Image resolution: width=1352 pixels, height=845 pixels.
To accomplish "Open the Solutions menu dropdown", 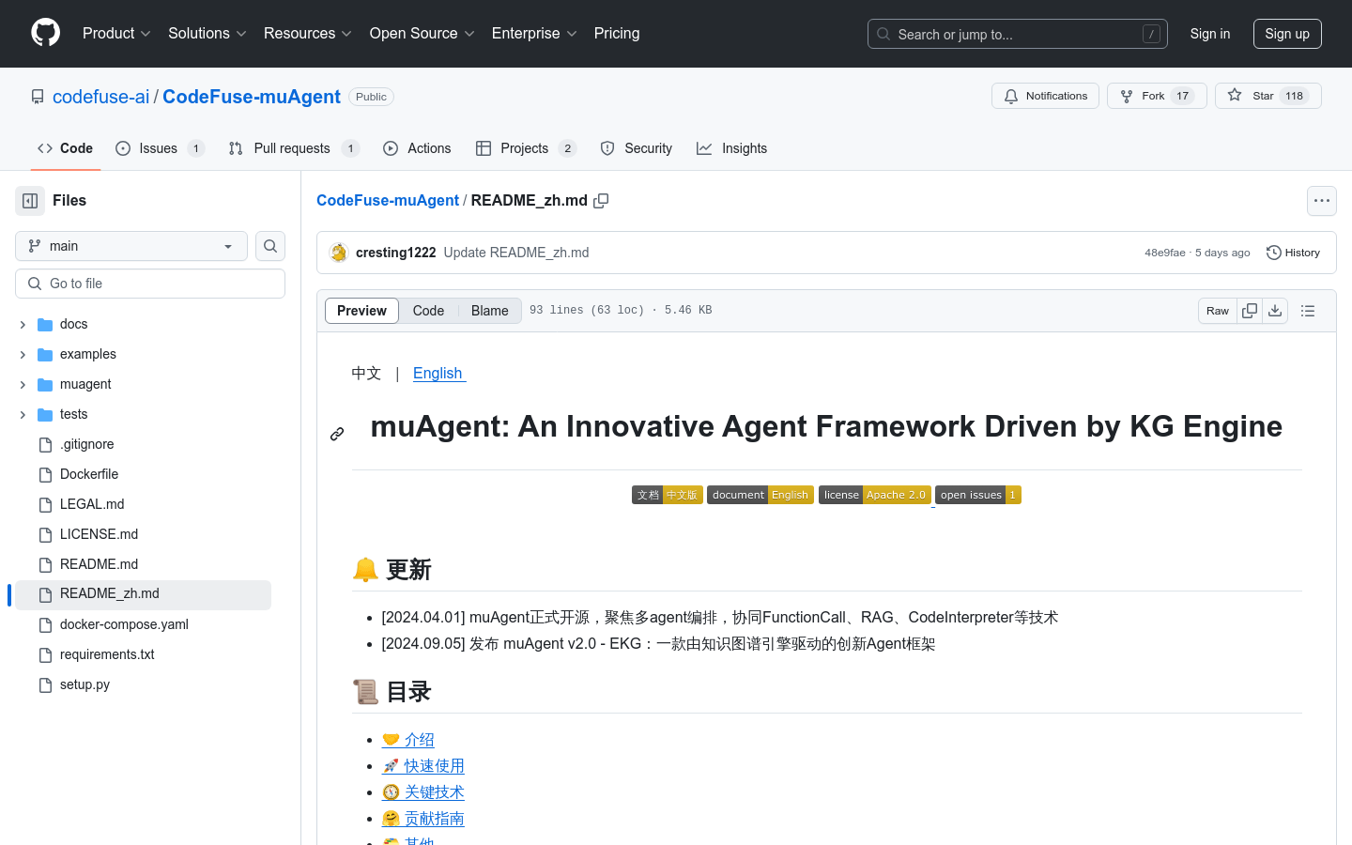I will (207, 34).
